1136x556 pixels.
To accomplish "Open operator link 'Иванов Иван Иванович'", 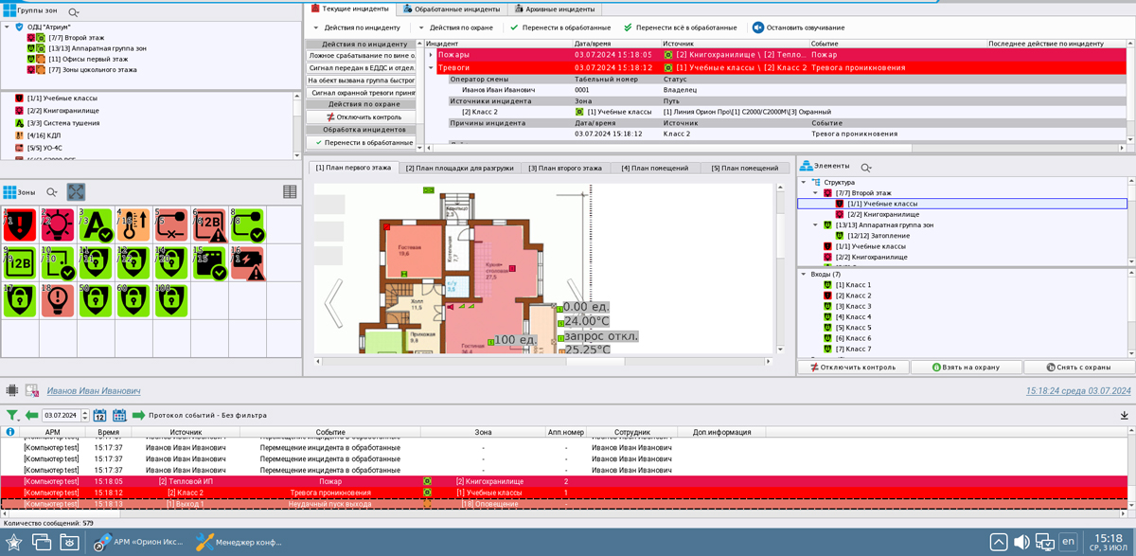I will (94, 390).
